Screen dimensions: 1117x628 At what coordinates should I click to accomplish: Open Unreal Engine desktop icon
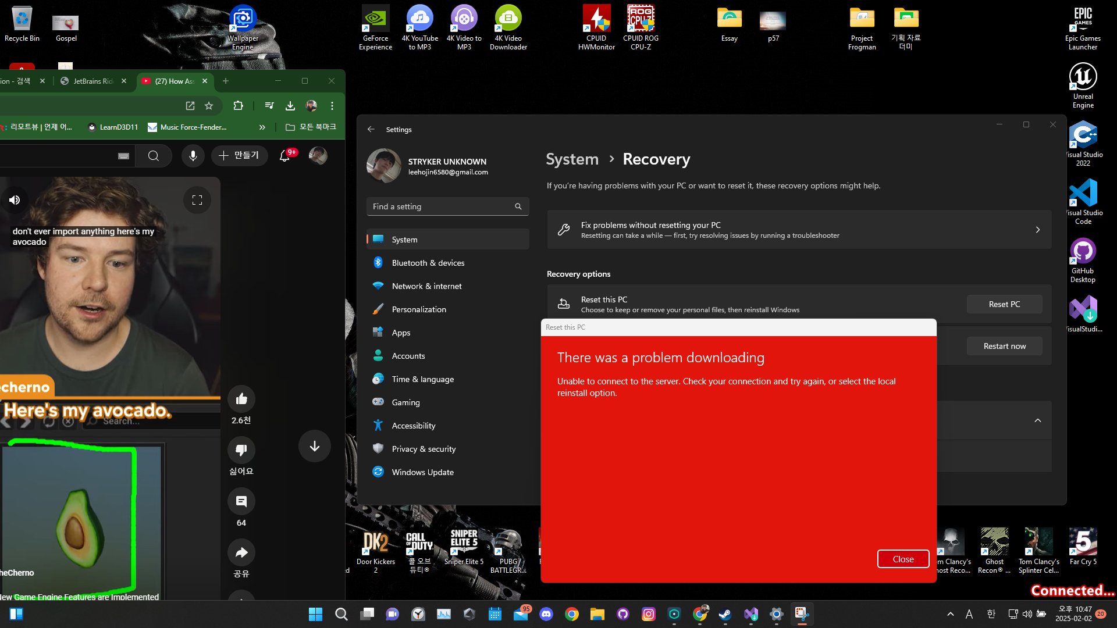tap(1083, 85)
